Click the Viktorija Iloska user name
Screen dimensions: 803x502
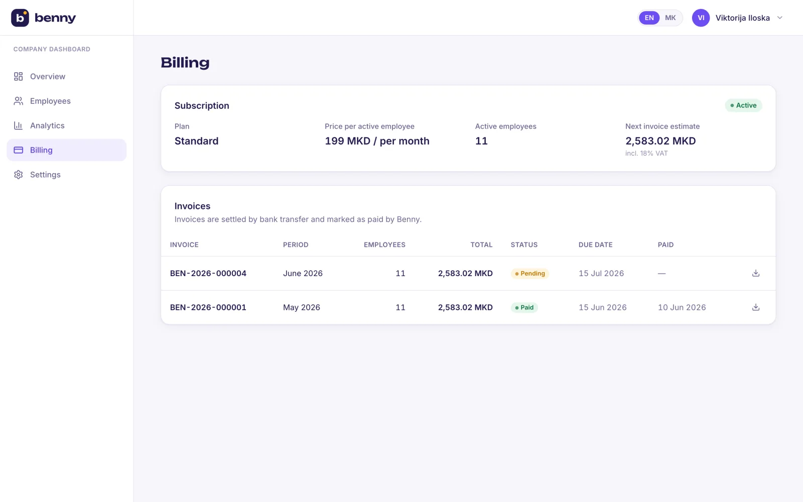coord(742,18)
